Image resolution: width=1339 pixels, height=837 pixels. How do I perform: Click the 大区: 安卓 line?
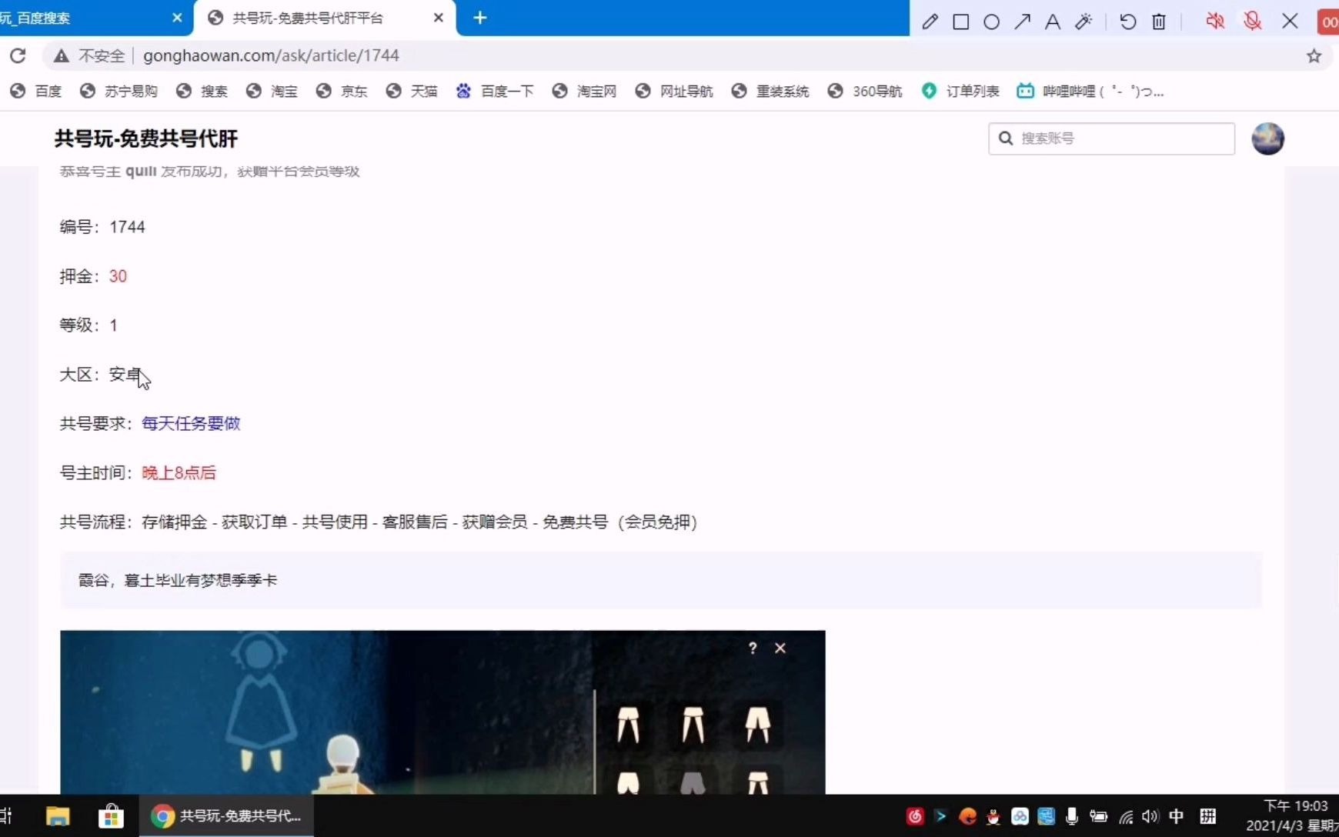(x=101, y=375)
